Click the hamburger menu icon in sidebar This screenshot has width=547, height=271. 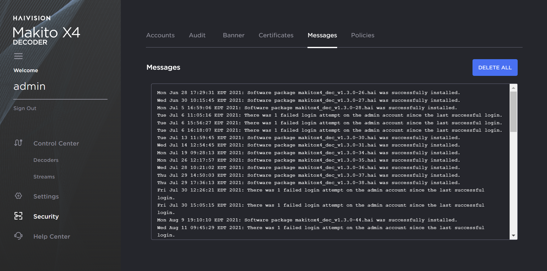(18, 56)
